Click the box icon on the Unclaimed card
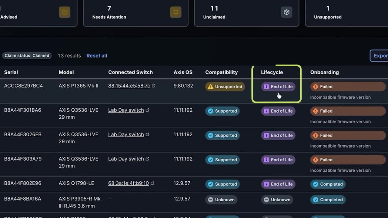Screen dimensions: 388x218 pyautogui.click(x=287, y=12)
